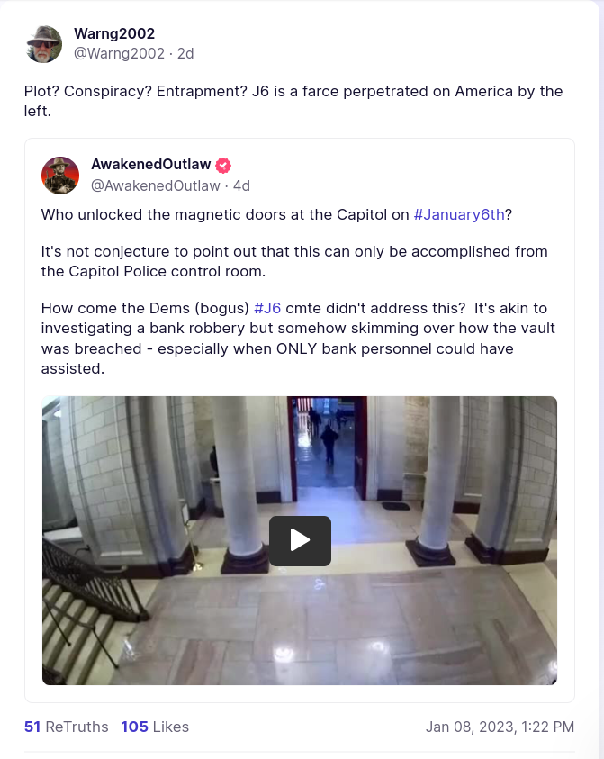Image resolution: width=604 pixels, height=759 pixels.
Task: Open the #January6th hashtag
Action: (x=459, y=214)
